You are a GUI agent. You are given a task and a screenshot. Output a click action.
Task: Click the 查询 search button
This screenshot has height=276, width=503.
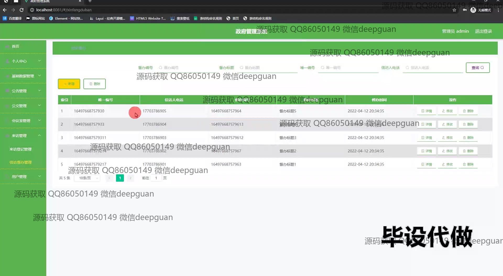(x=478, y=68)
